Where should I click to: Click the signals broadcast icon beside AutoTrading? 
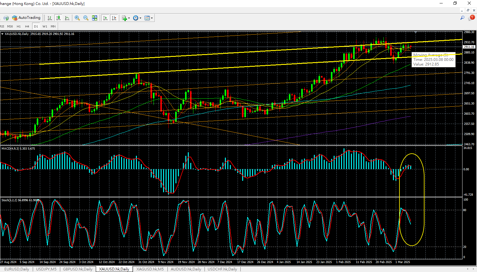[x=6, y=18]
